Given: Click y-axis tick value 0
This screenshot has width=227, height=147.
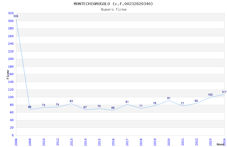Looking at the screenshot, I should pyautogui.click(x=13, y=135).
